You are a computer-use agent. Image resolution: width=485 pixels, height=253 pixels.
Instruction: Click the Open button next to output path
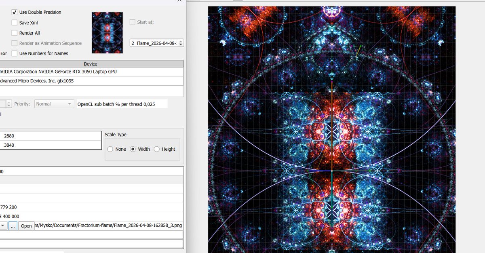click(26, 226)
